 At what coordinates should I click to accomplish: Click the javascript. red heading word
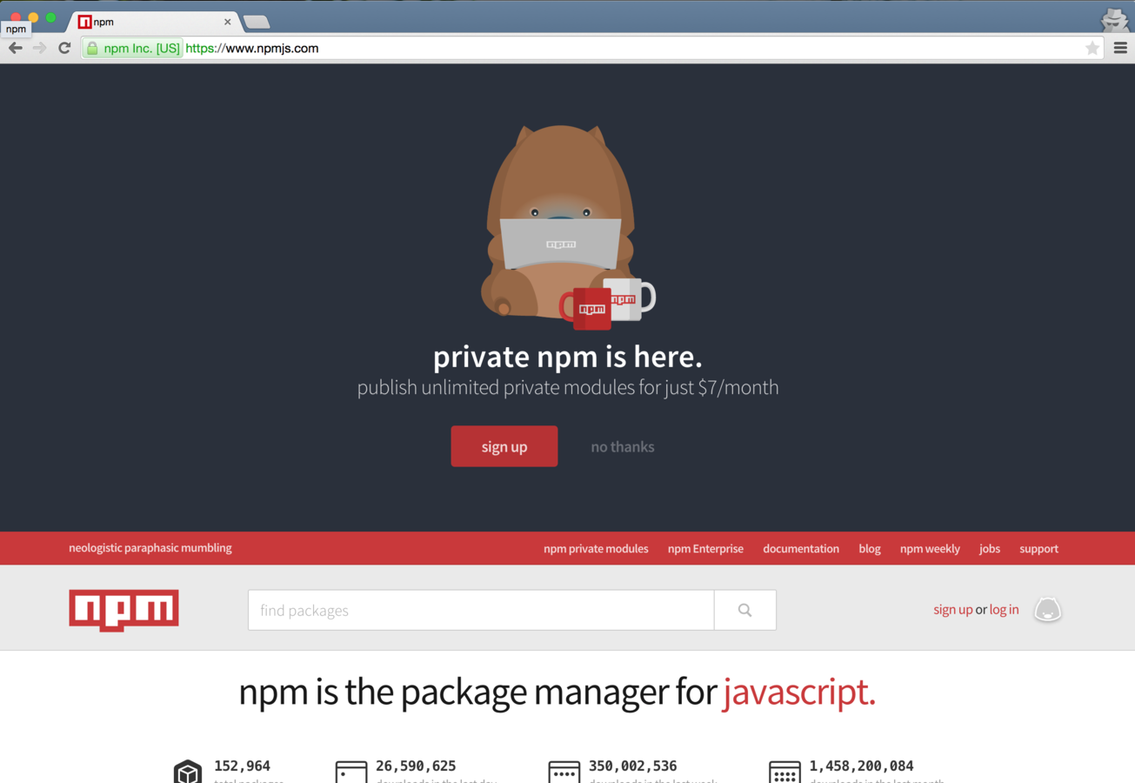(x=798, y=692)
